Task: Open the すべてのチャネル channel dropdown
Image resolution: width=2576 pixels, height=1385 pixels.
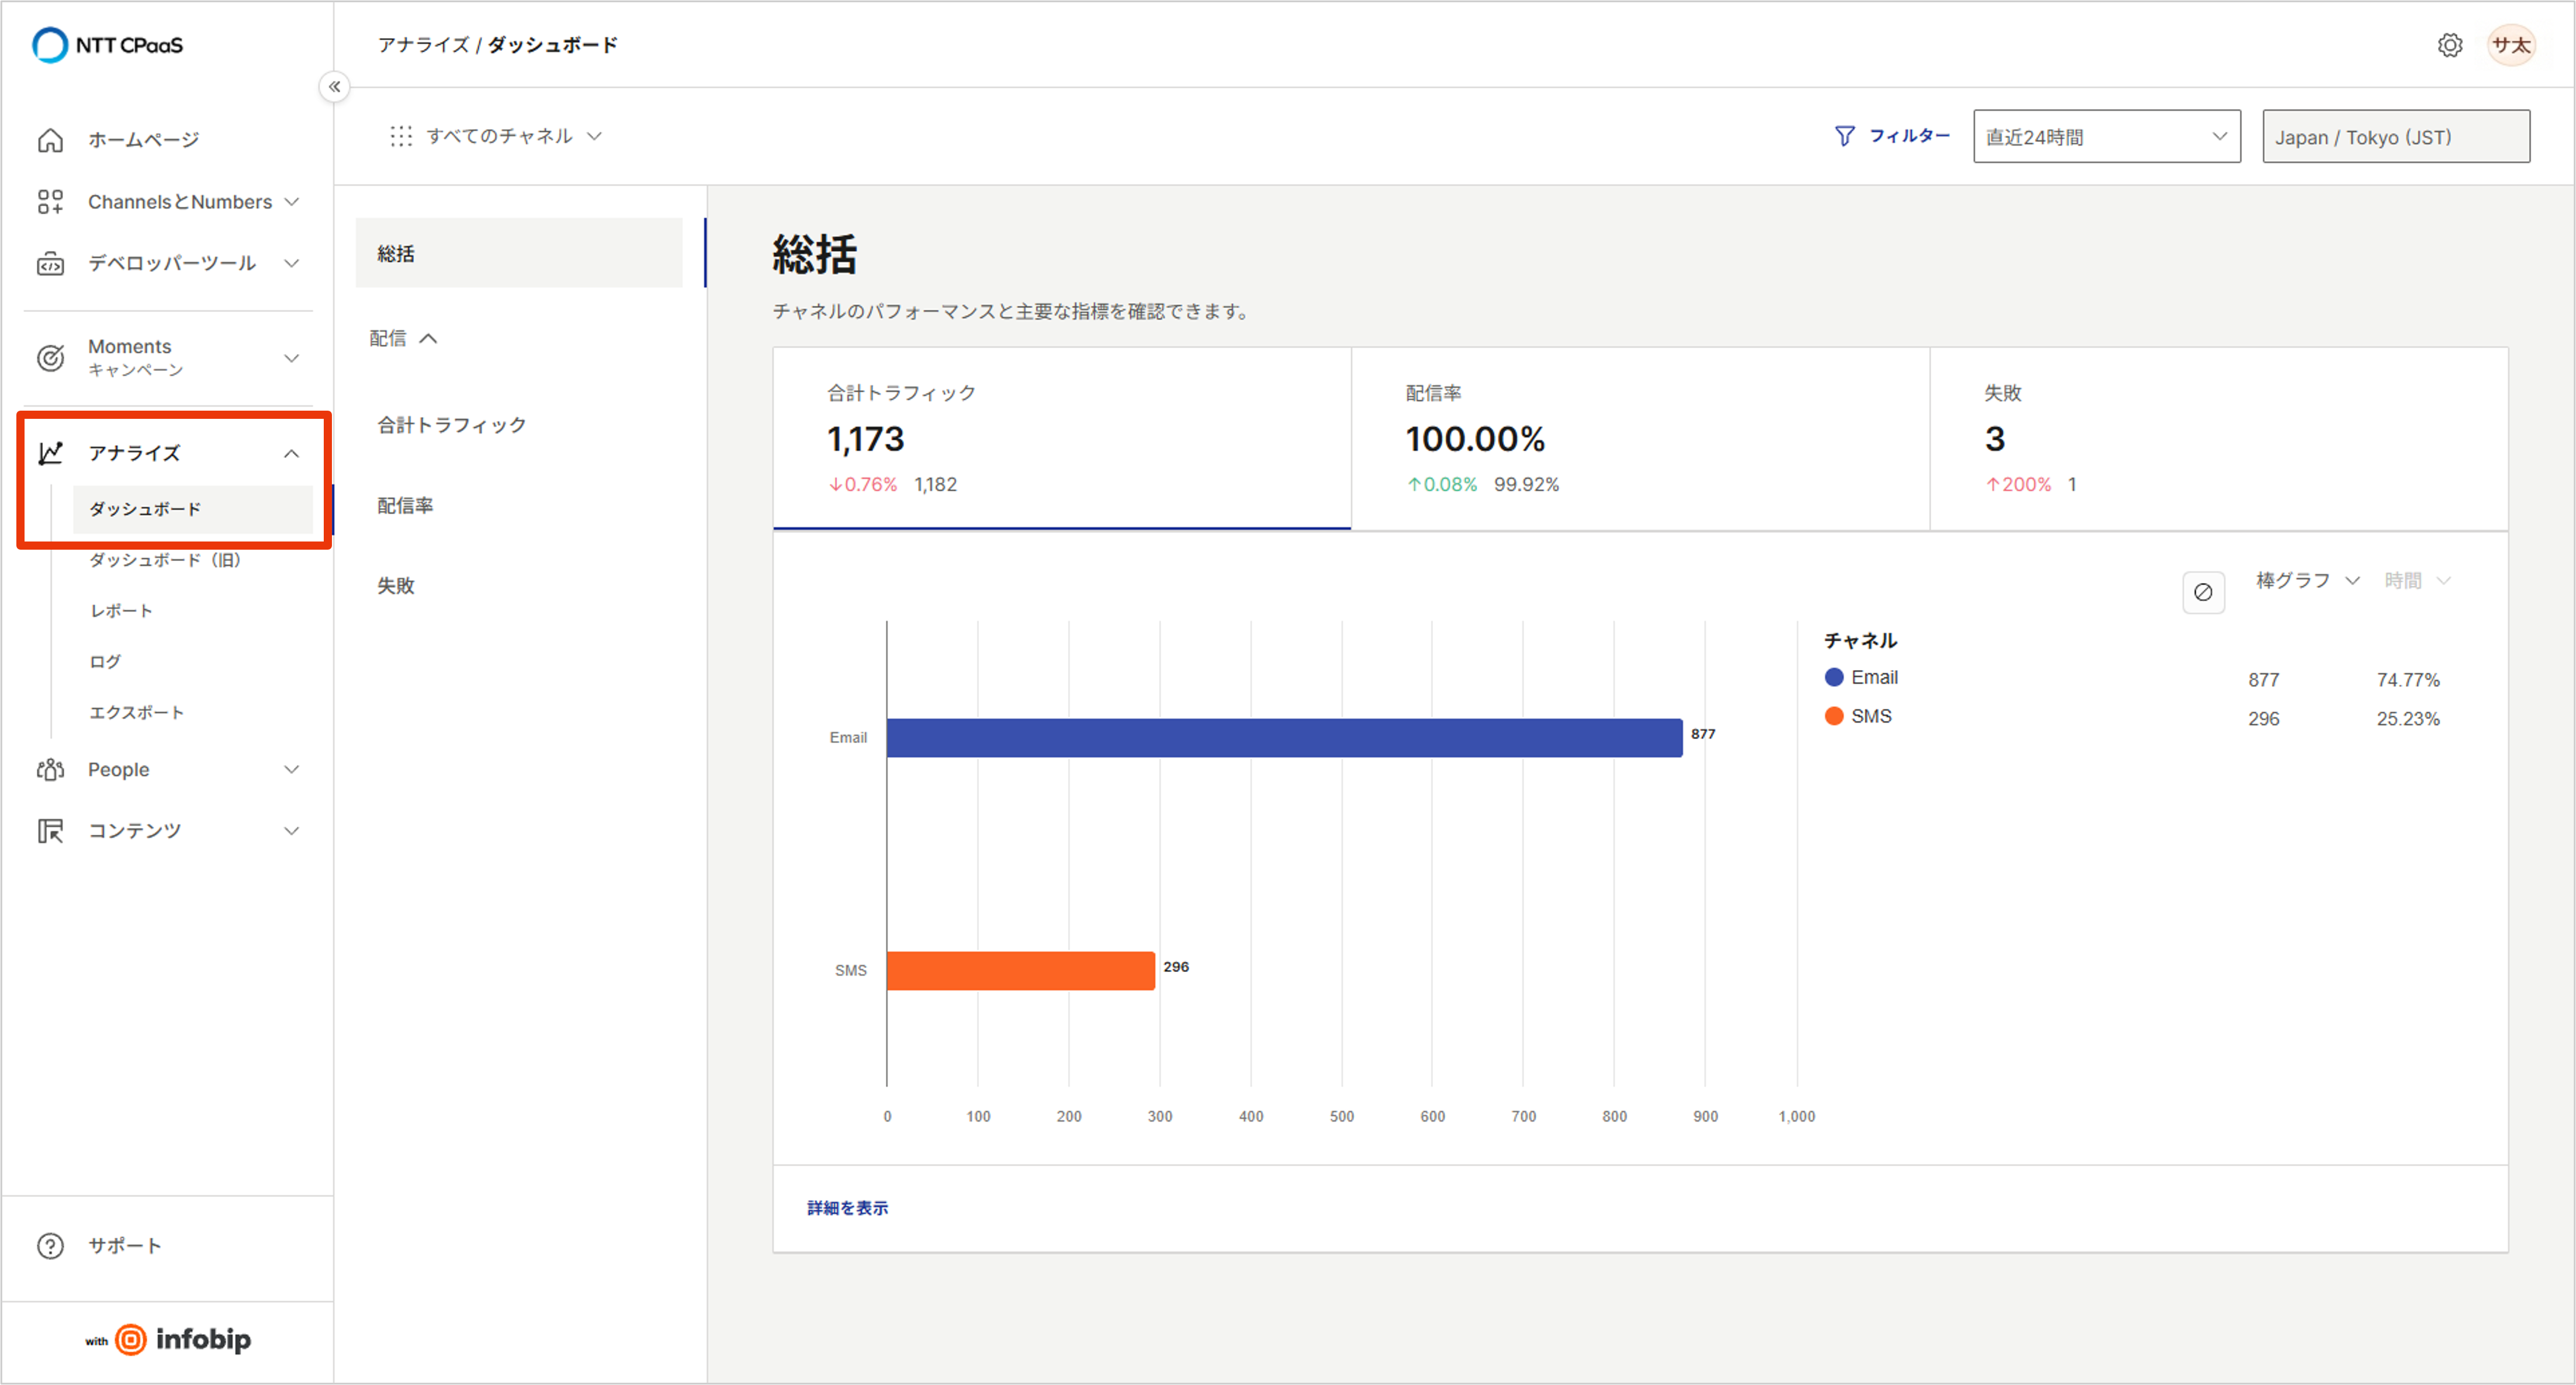Action: pos(496,136)
